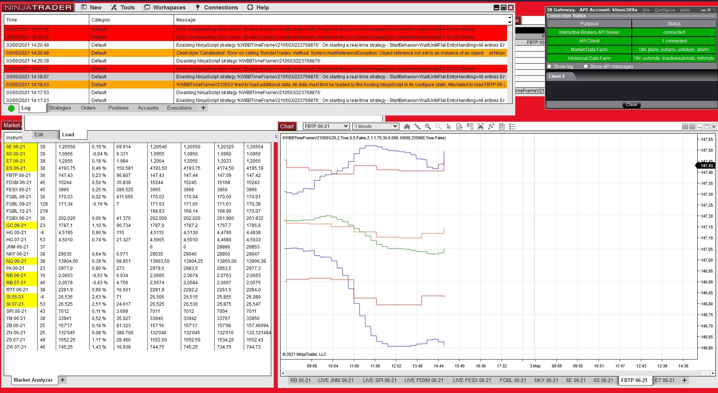Click the green connection status circle
Screen dimensions: 718x393
pyautogui.click(x=11, y=108)
